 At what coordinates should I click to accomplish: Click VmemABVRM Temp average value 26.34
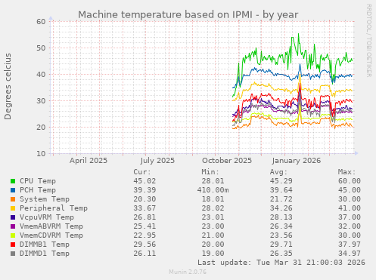click(x=281, y=226)
